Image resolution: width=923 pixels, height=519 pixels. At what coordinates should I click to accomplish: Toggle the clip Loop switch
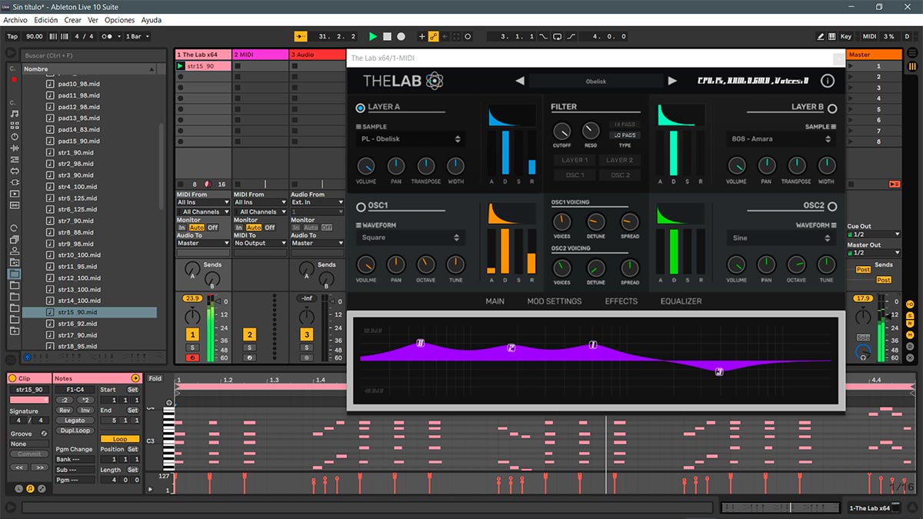pos(120,440)
